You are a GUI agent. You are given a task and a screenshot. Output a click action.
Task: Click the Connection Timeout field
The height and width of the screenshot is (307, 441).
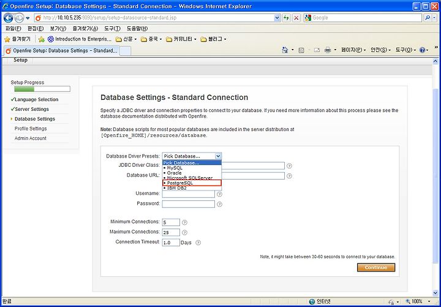point(171,242)
